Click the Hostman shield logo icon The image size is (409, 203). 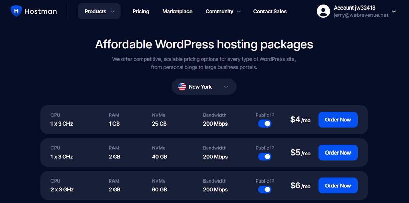pyautogui.click(x=16, y=11)
